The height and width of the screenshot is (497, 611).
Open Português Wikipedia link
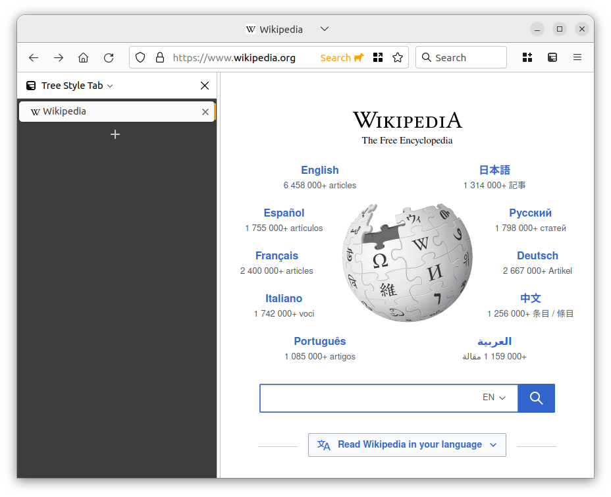coord(320,342)
